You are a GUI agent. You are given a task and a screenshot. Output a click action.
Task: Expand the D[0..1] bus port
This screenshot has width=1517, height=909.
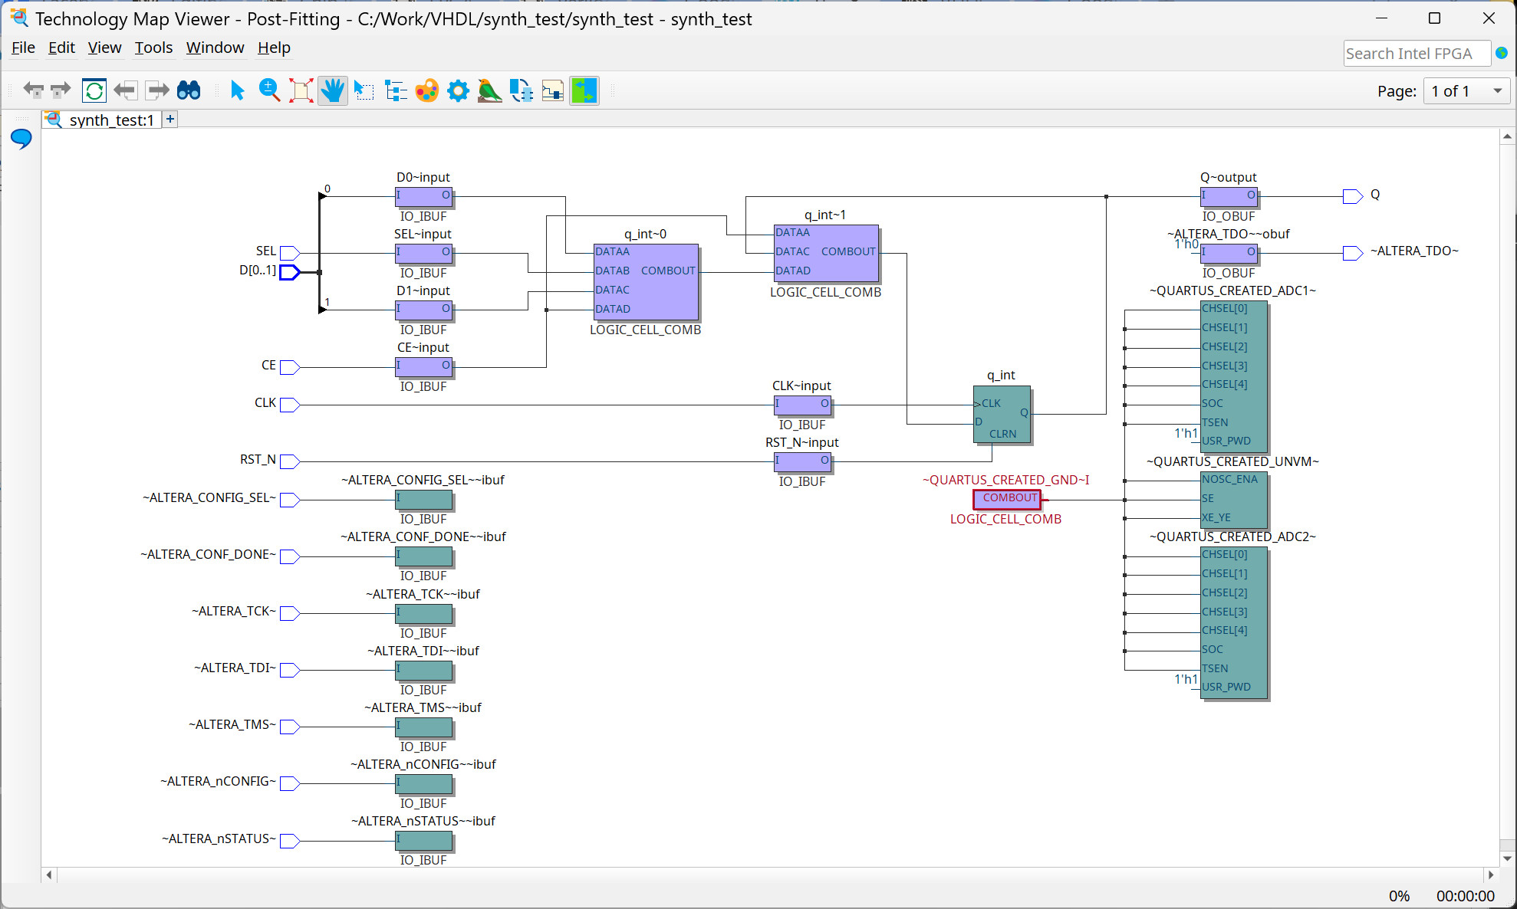click(289, 271)
